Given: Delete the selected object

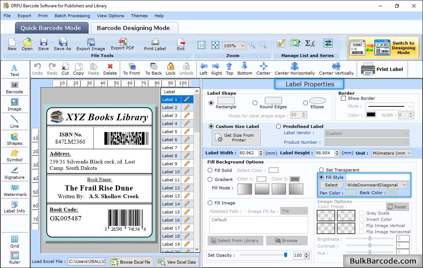Looking at the screenshot, I should point(110,69).
